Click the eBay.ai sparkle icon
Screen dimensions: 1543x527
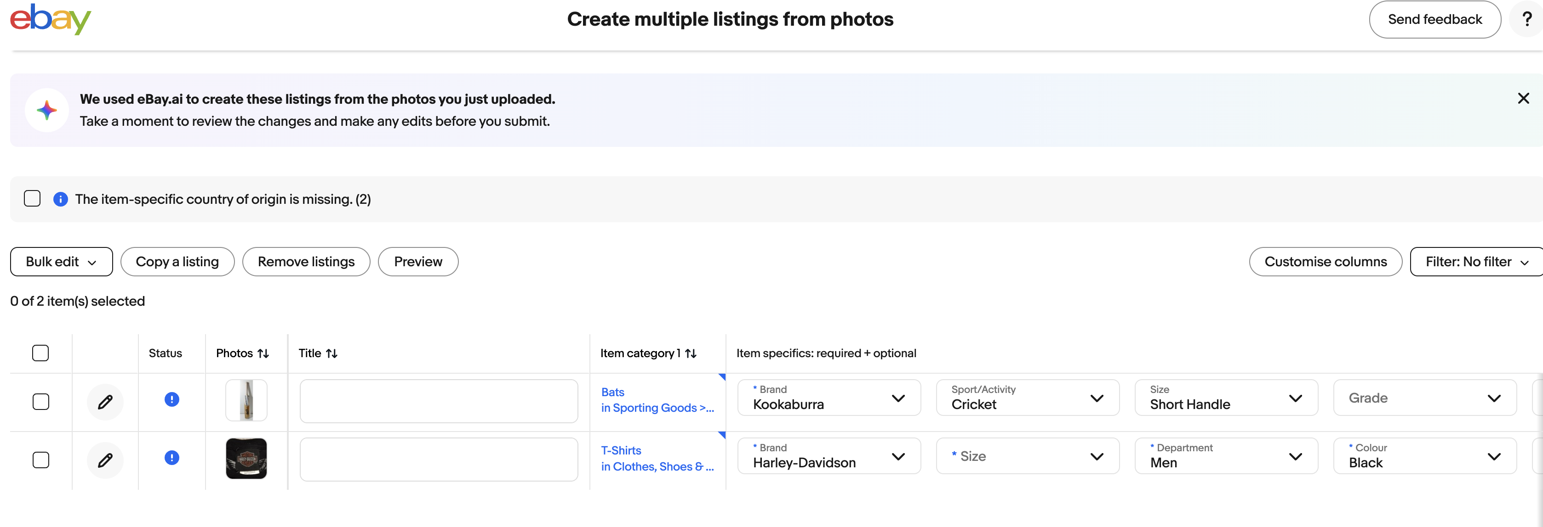coord(47,110)
